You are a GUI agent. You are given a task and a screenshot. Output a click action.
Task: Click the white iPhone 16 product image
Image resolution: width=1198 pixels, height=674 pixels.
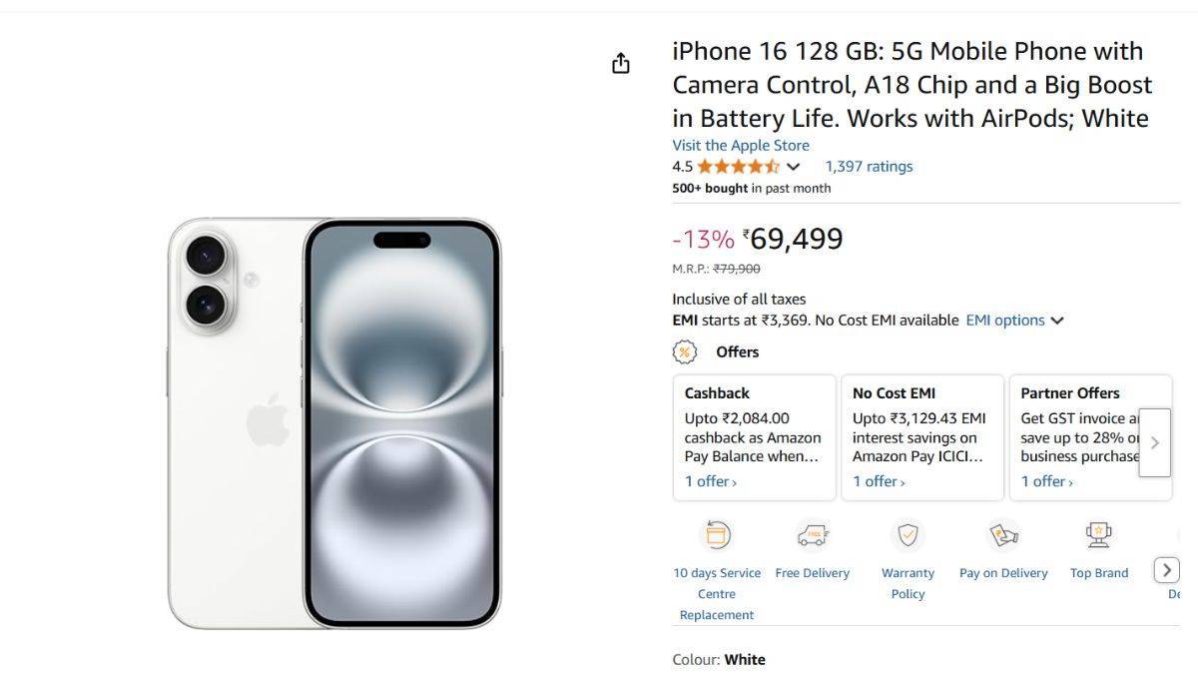[333, 423]
